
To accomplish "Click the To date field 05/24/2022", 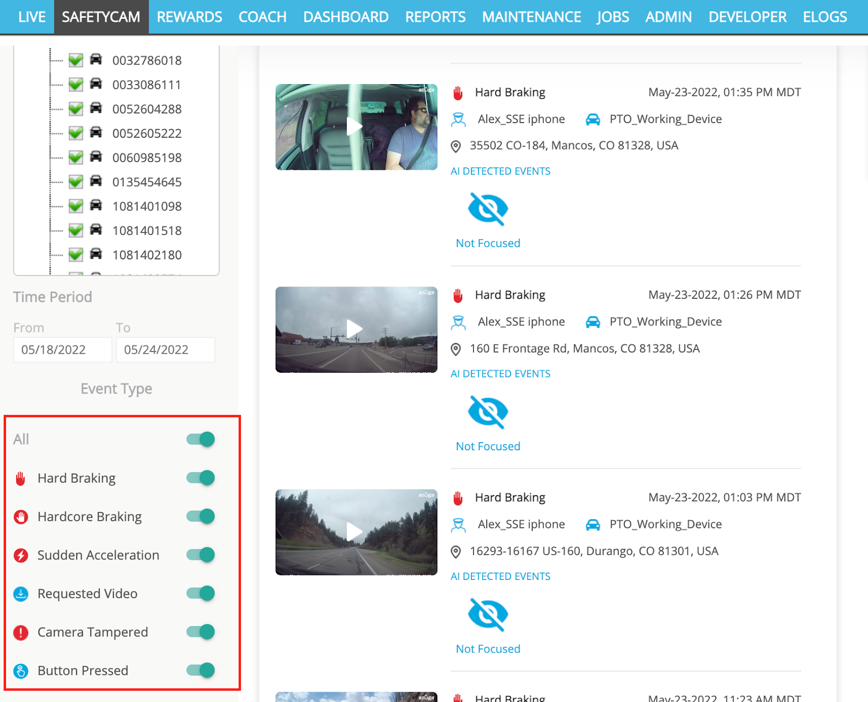I will [x=165, y=350].
